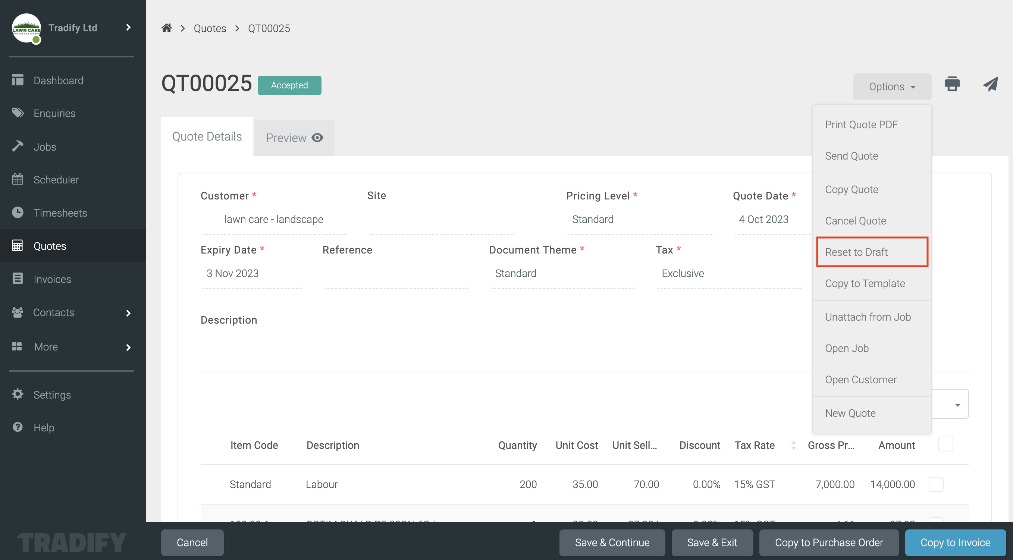Expand the Contacts submenu arrow
Viewport: 1013px width, 560px height.
pos(128,313)
